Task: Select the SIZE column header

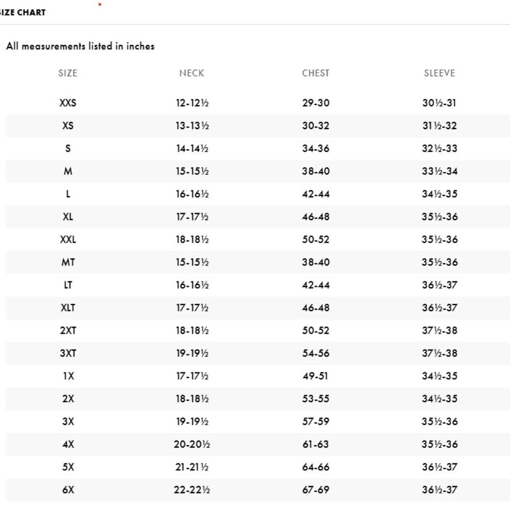Action: (x=68, y=73)
